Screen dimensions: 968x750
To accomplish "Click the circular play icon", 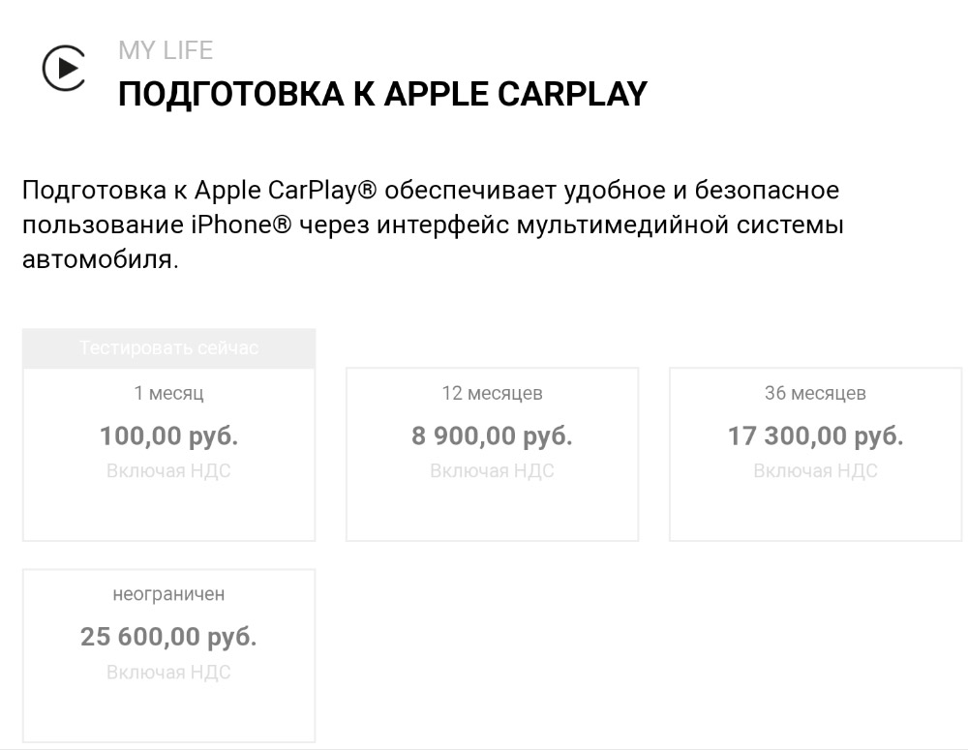I will click(64, 68).
